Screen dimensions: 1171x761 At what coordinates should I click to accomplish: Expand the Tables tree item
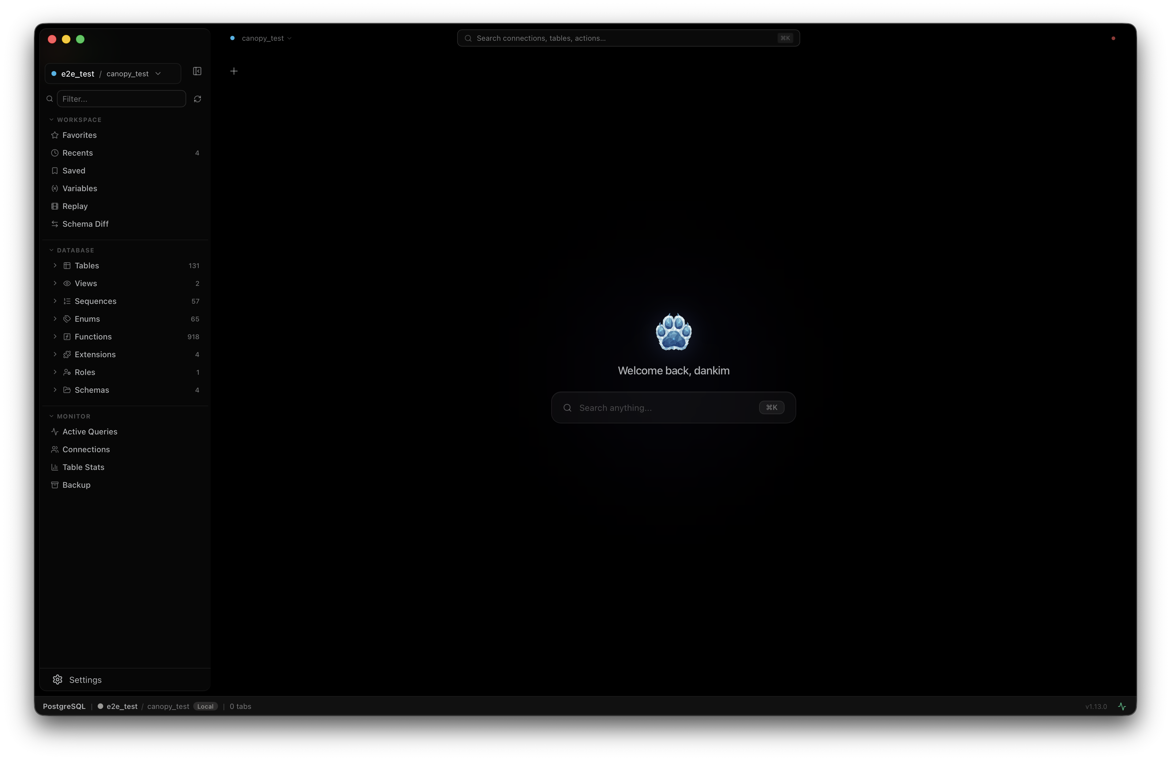55,265
